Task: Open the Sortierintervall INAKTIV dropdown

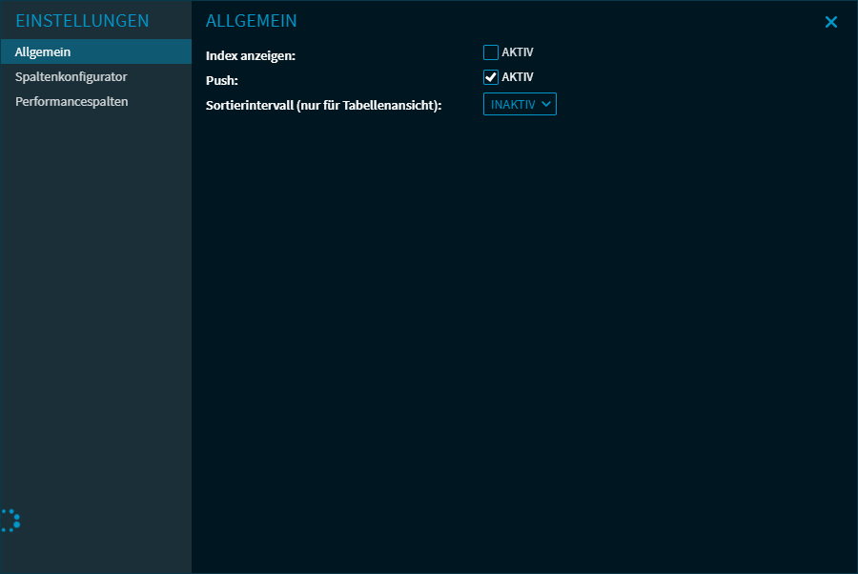Action: (520, 104)
